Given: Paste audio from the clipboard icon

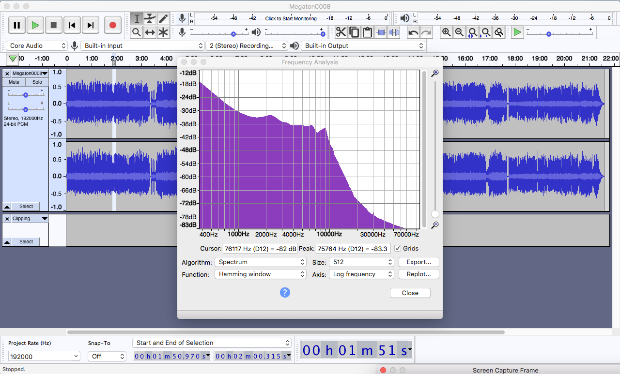Looking at the screenshot, I should [x=368, y=32].
